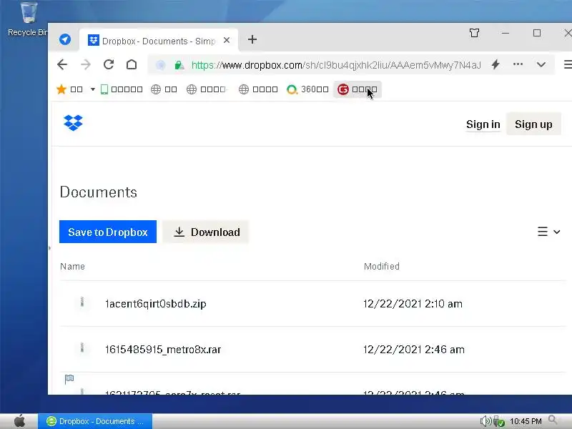Open the three-dots more options in address bar
This screenshot has width=572, height=429.
[518, 64]
